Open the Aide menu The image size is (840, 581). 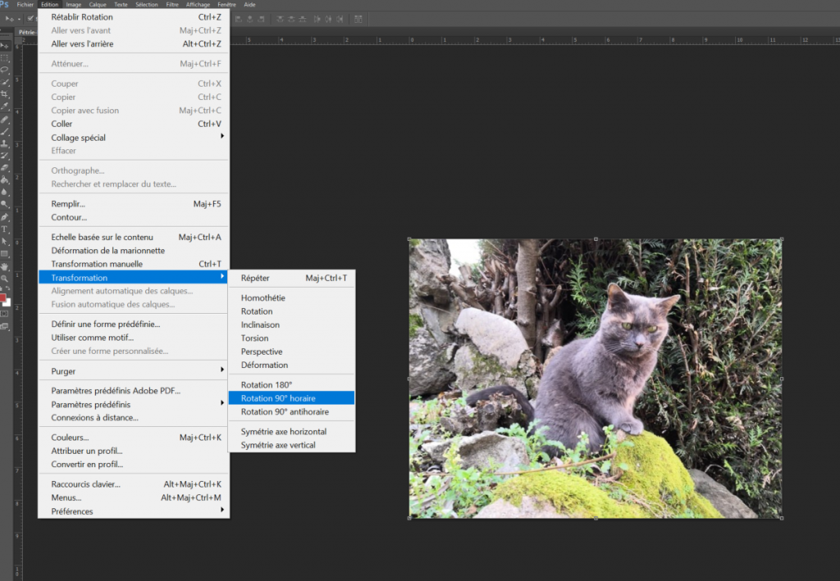[x=249, y=4]
